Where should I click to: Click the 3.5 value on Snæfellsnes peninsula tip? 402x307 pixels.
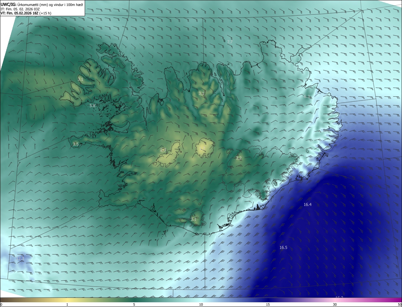click(76, 144)
